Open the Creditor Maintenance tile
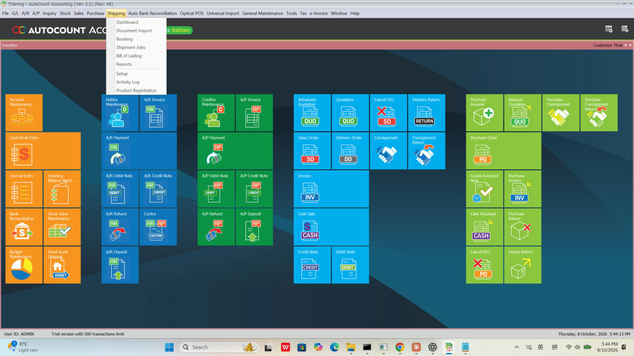Screen dimensions: 634x356 click(x=216, y=113)
